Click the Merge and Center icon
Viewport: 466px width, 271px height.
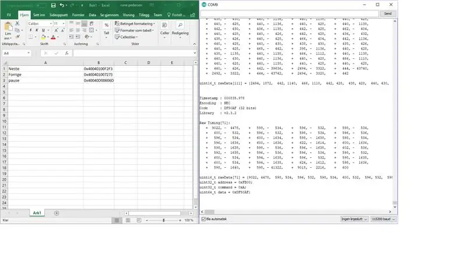click(91, 30)
